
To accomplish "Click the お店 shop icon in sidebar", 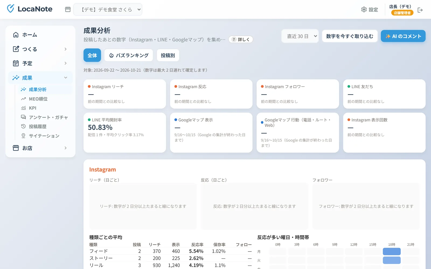I will (x=16, y=148).
